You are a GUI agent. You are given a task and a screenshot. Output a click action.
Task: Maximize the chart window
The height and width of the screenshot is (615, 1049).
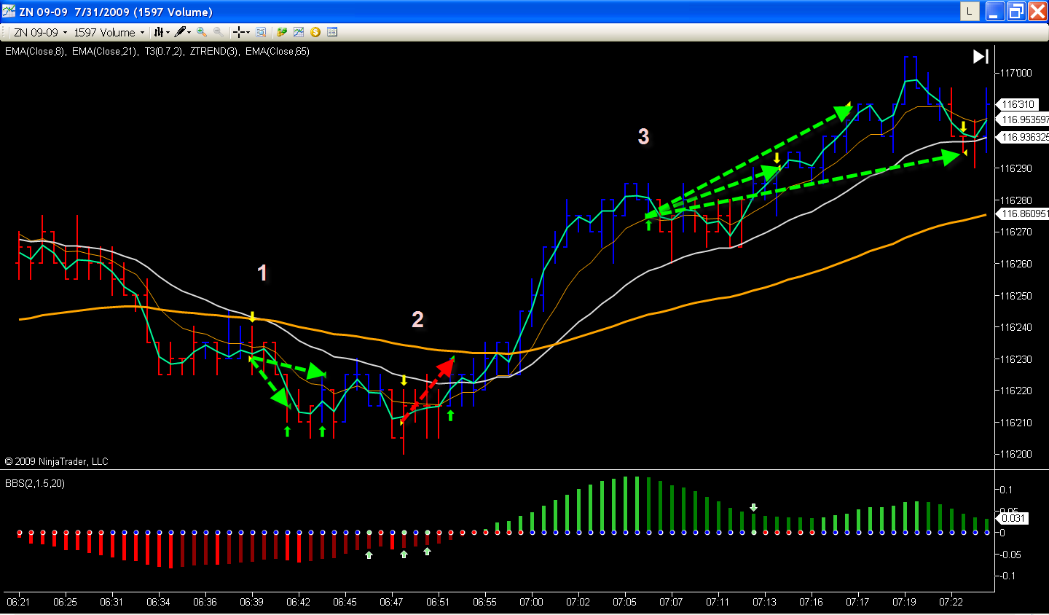[1016, 11]
